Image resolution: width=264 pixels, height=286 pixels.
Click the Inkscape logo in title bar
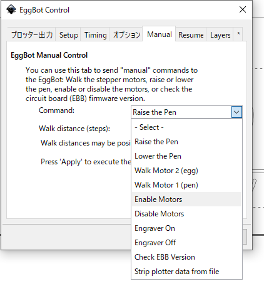click(x=11, y=9)
